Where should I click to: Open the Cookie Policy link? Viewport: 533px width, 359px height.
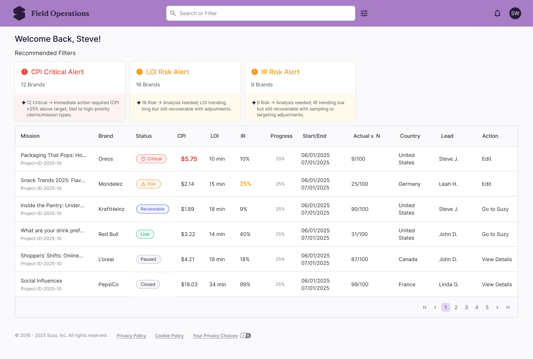coord(170,336)
